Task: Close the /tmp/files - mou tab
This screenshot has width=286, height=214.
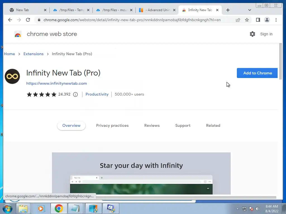Action: point(131,10)
